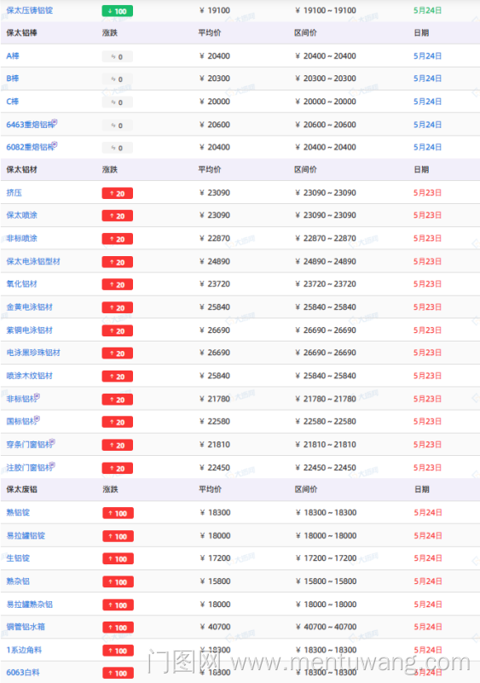
Task: Click the small icon beside 6082重熔铝棒
Action: click(55, 144)
